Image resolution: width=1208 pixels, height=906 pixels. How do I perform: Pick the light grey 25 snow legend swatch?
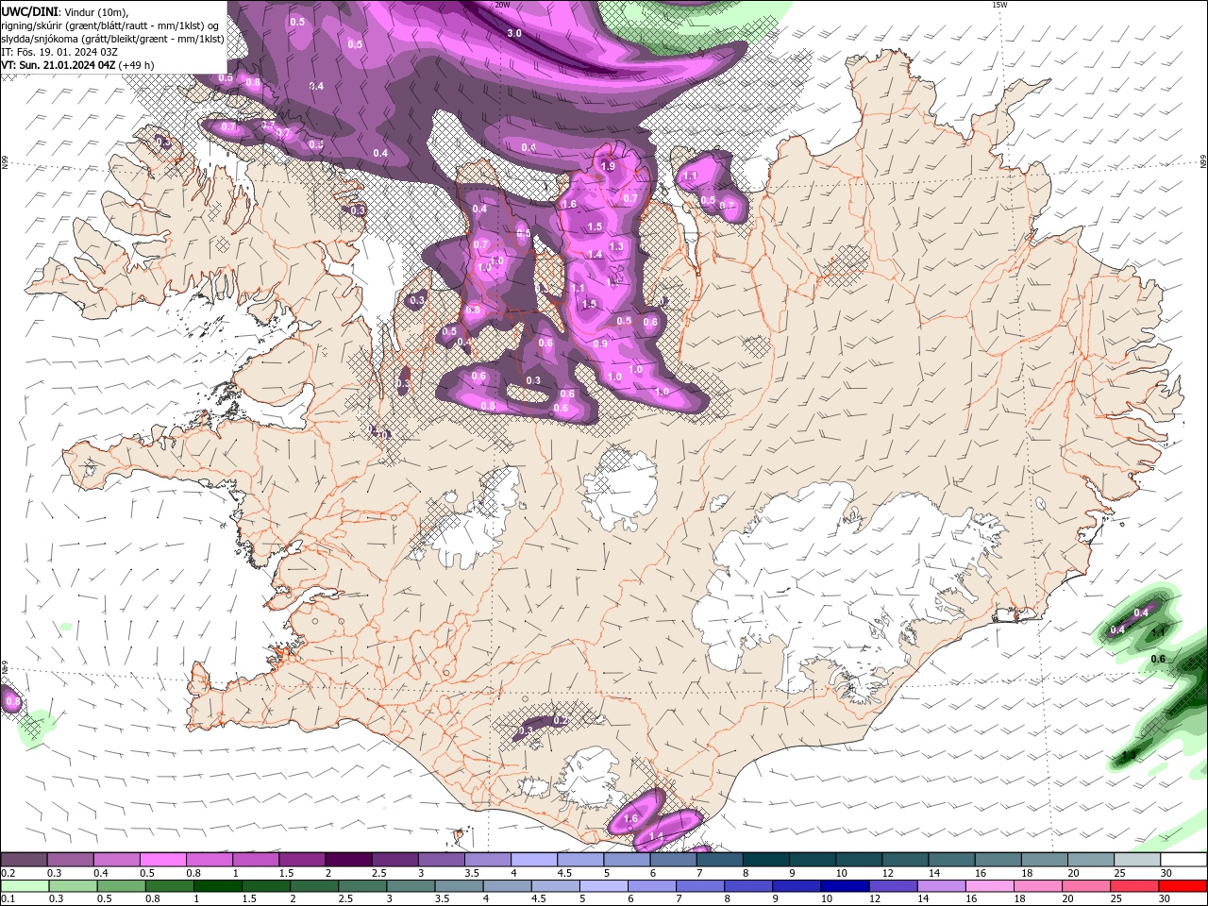(1137, 860)
